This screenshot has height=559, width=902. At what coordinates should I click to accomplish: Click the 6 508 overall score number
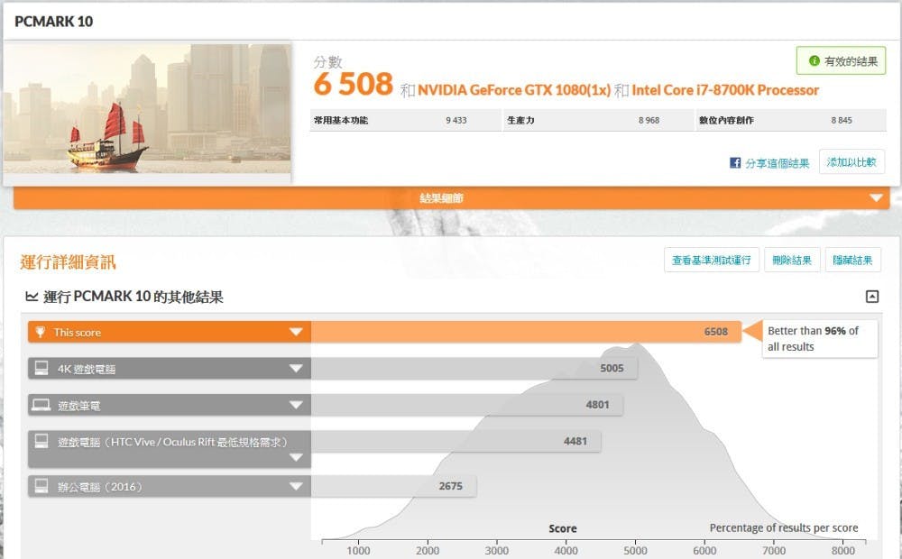354,84
